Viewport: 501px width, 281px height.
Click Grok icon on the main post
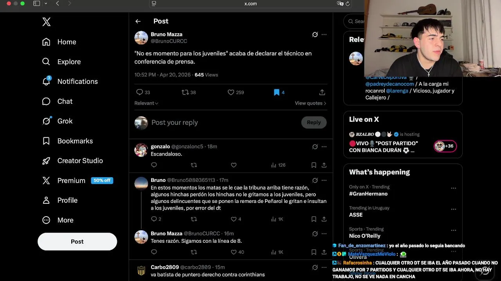point(315,34)
